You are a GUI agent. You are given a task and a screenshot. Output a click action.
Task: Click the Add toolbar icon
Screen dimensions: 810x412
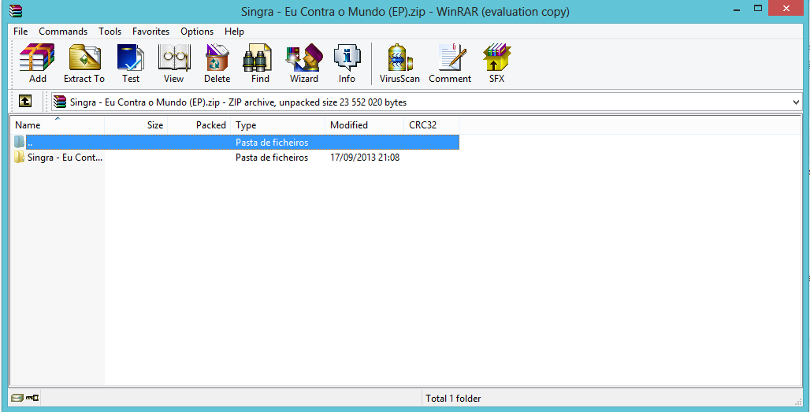[x=37, y=63]
